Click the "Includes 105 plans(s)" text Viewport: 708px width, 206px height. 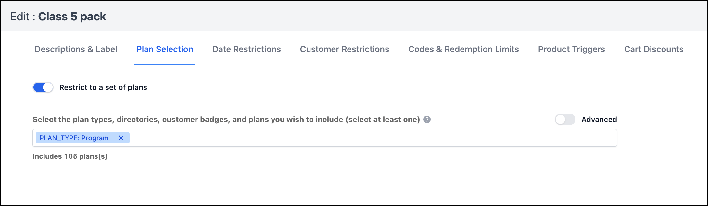point(70,156)
